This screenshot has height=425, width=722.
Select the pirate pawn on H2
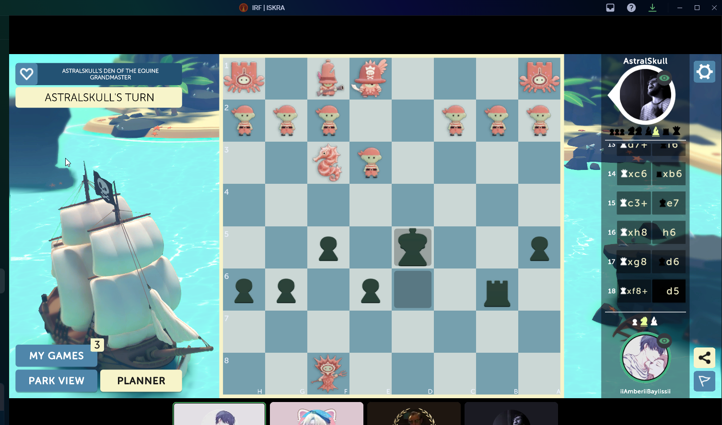click(244, 121)
